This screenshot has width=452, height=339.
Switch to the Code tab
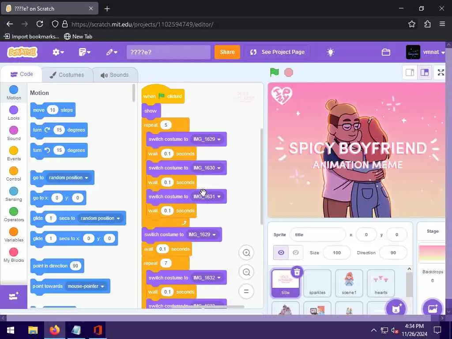click(21, 74)
